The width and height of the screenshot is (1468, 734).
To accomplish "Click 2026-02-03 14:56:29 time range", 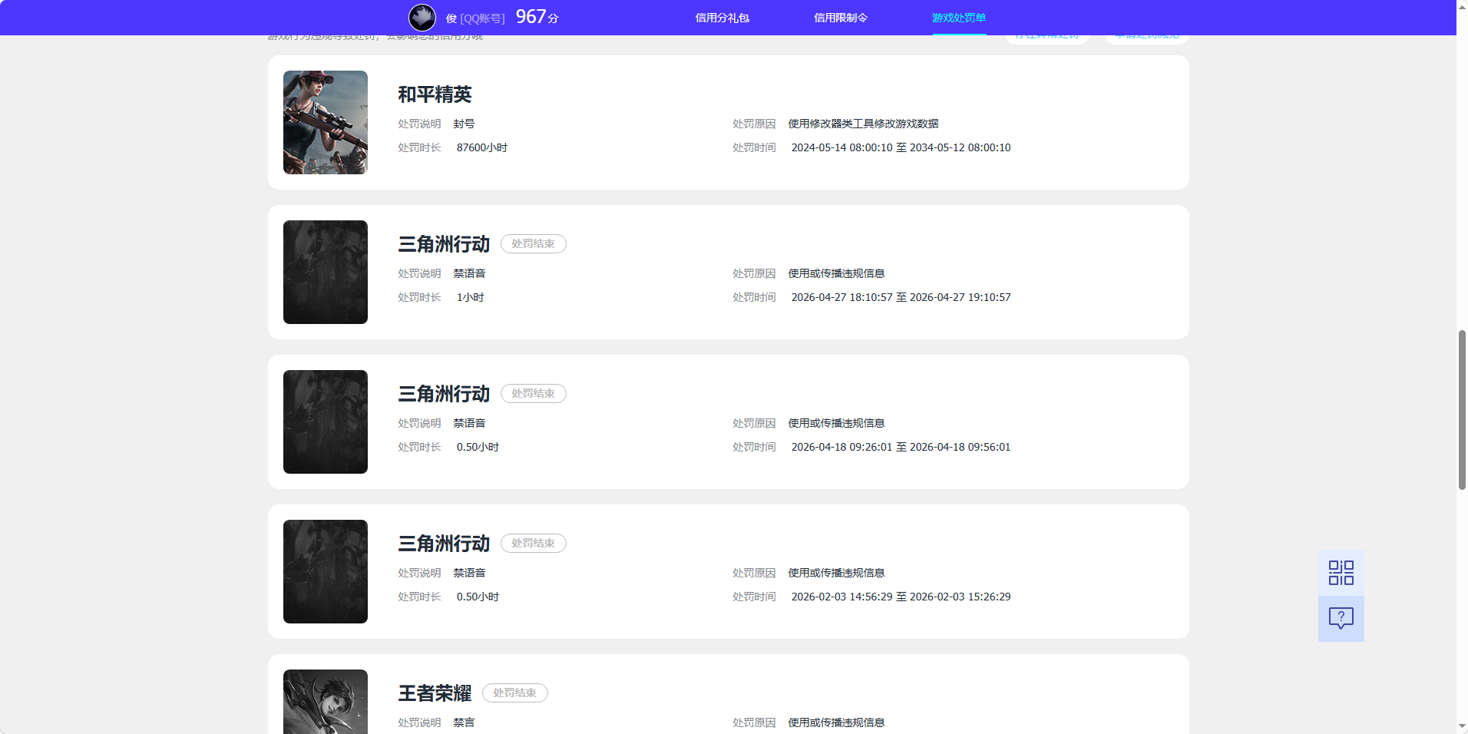I will click(901, 597).
